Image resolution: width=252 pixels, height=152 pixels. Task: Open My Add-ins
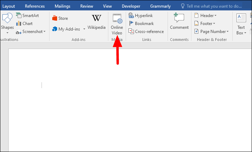coord(66,29)
